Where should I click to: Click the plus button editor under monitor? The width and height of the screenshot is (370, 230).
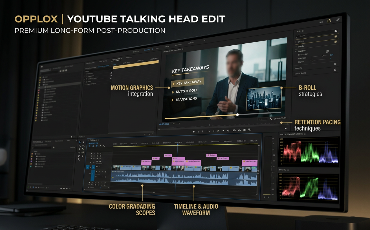coord(285,129)
